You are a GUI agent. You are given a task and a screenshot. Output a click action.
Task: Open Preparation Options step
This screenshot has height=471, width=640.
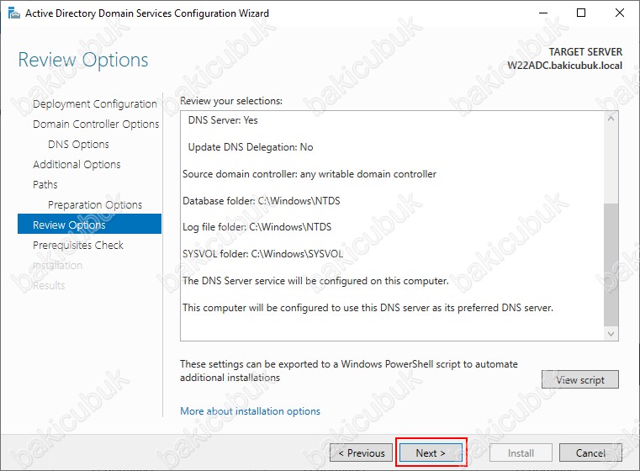coord(95,204)
